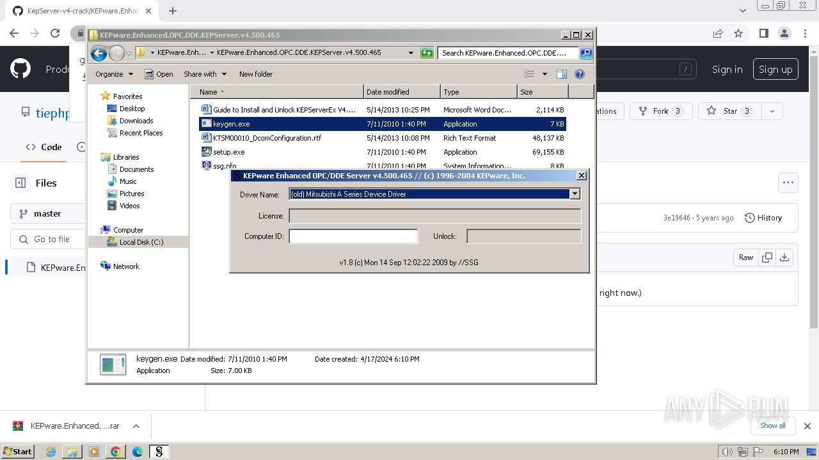Click the Star button
Viewport: 819px width, 460px height.
coord(730,111)
